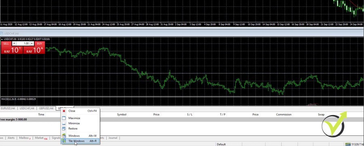Decrease lot volume with the down arrow
Screen dimensions: 364x146
(15, 43)
